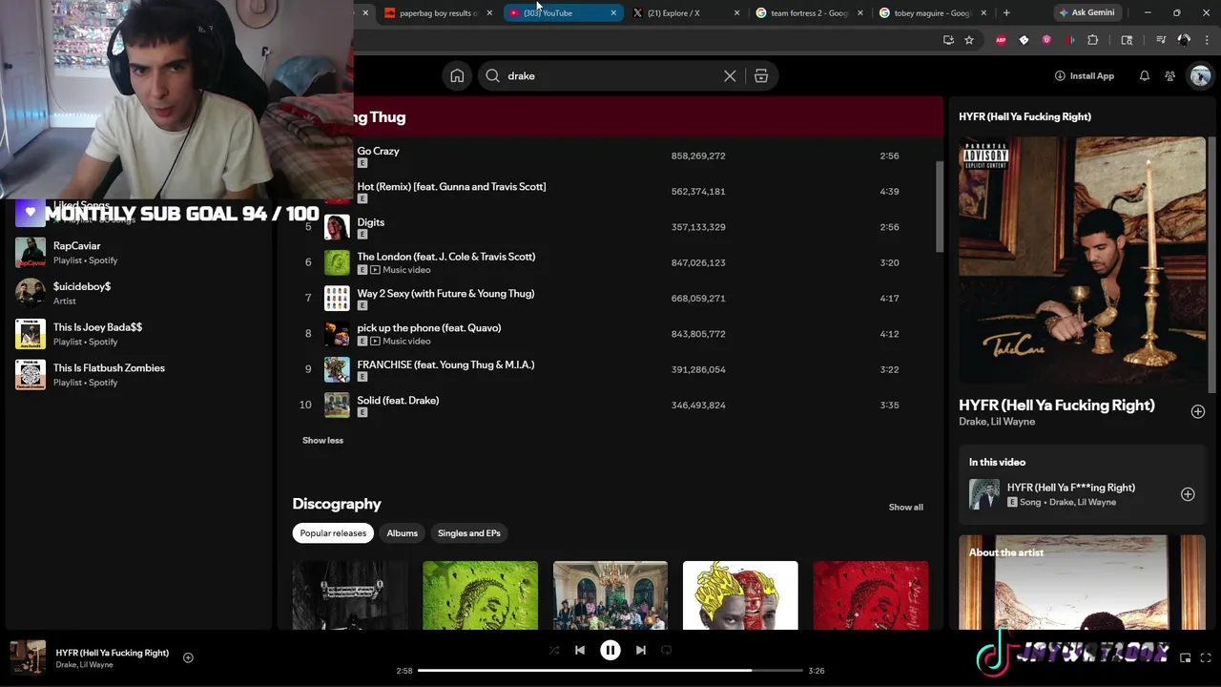The width and height of the screenshot is (1221, 687).
Task: Close the Explore / X tab
Action: (x=736, y=13)
